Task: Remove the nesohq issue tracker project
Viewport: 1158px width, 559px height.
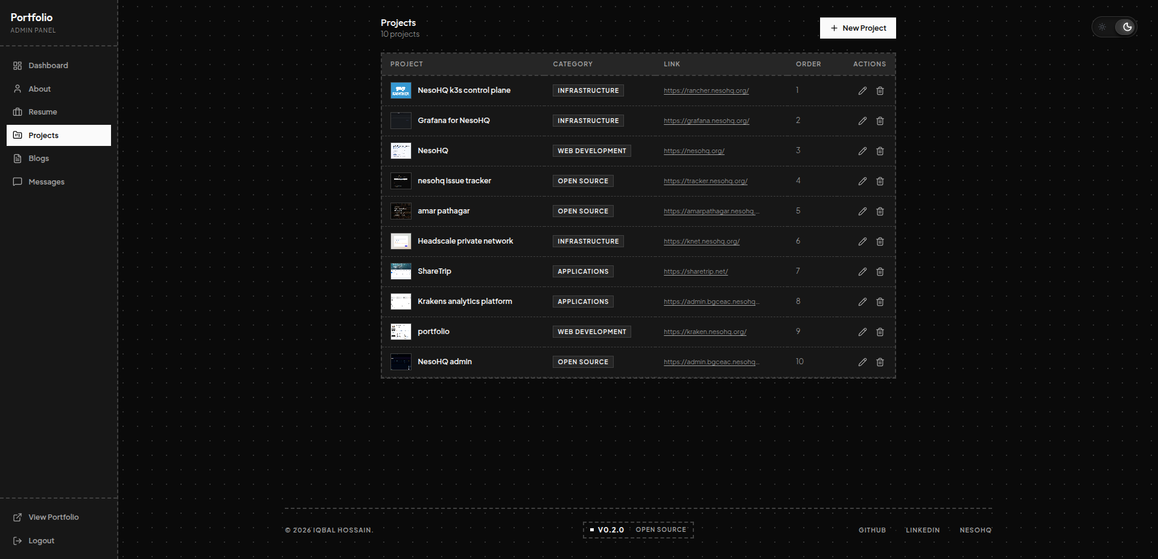Action: [880, 181]
